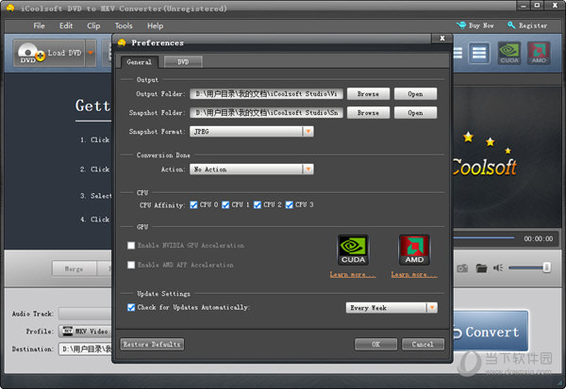Viewport: 566px width, 389px height.
Task: Adjust the volume slider handle
Action: click(x=547, y=267)
